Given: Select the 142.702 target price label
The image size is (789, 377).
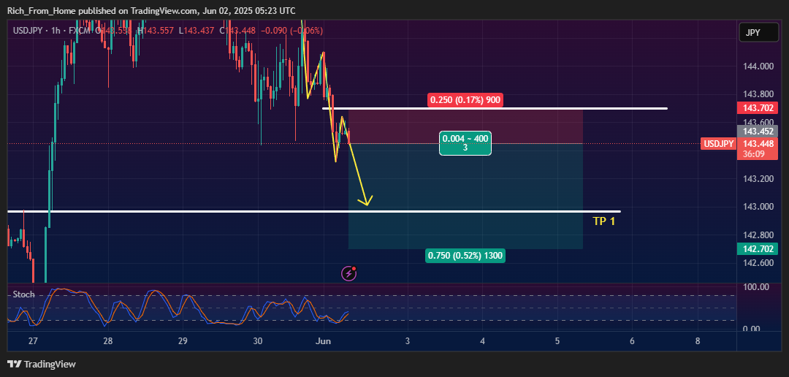Looking at the screenshot, I should coord(758,248).
